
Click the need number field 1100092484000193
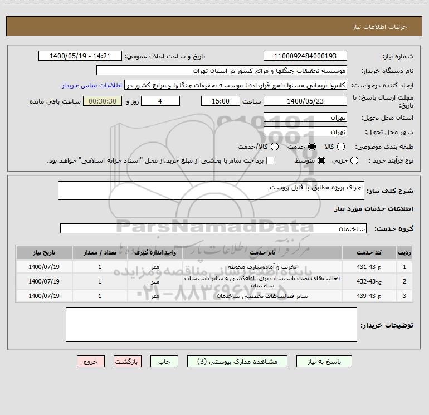(x=305, y=56)
